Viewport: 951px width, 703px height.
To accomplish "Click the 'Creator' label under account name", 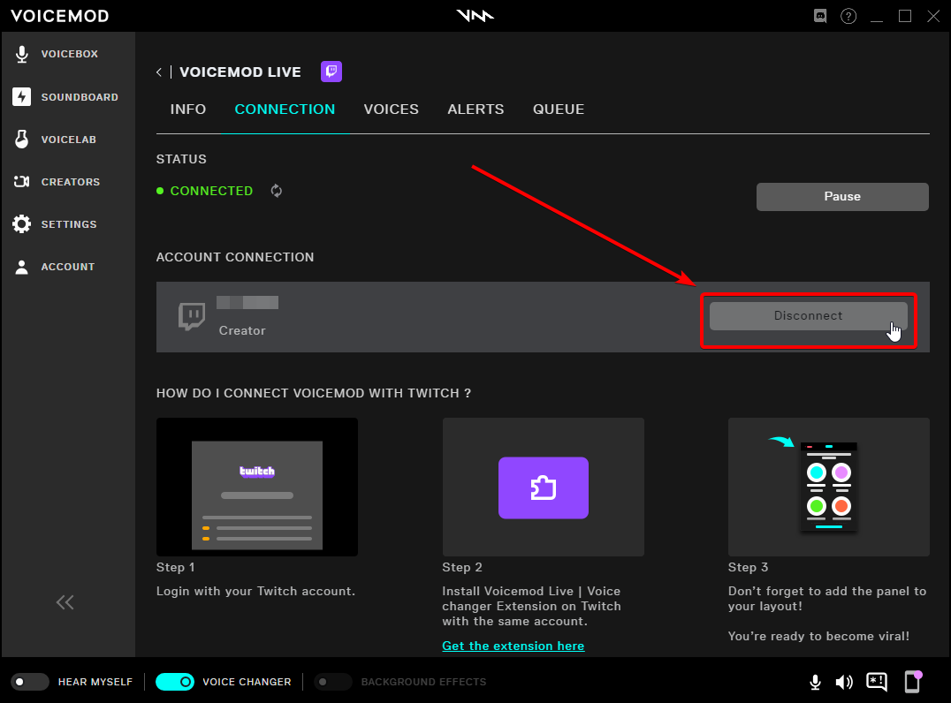I will pyautogui.click(x=242, y=330).
